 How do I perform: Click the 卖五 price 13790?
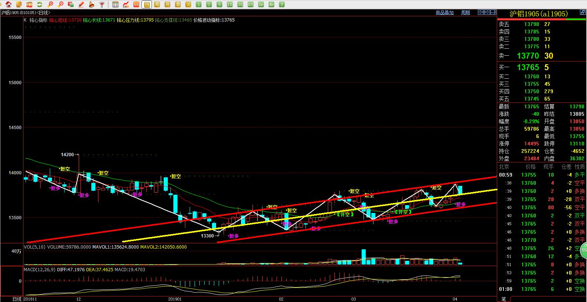(532, 24)
